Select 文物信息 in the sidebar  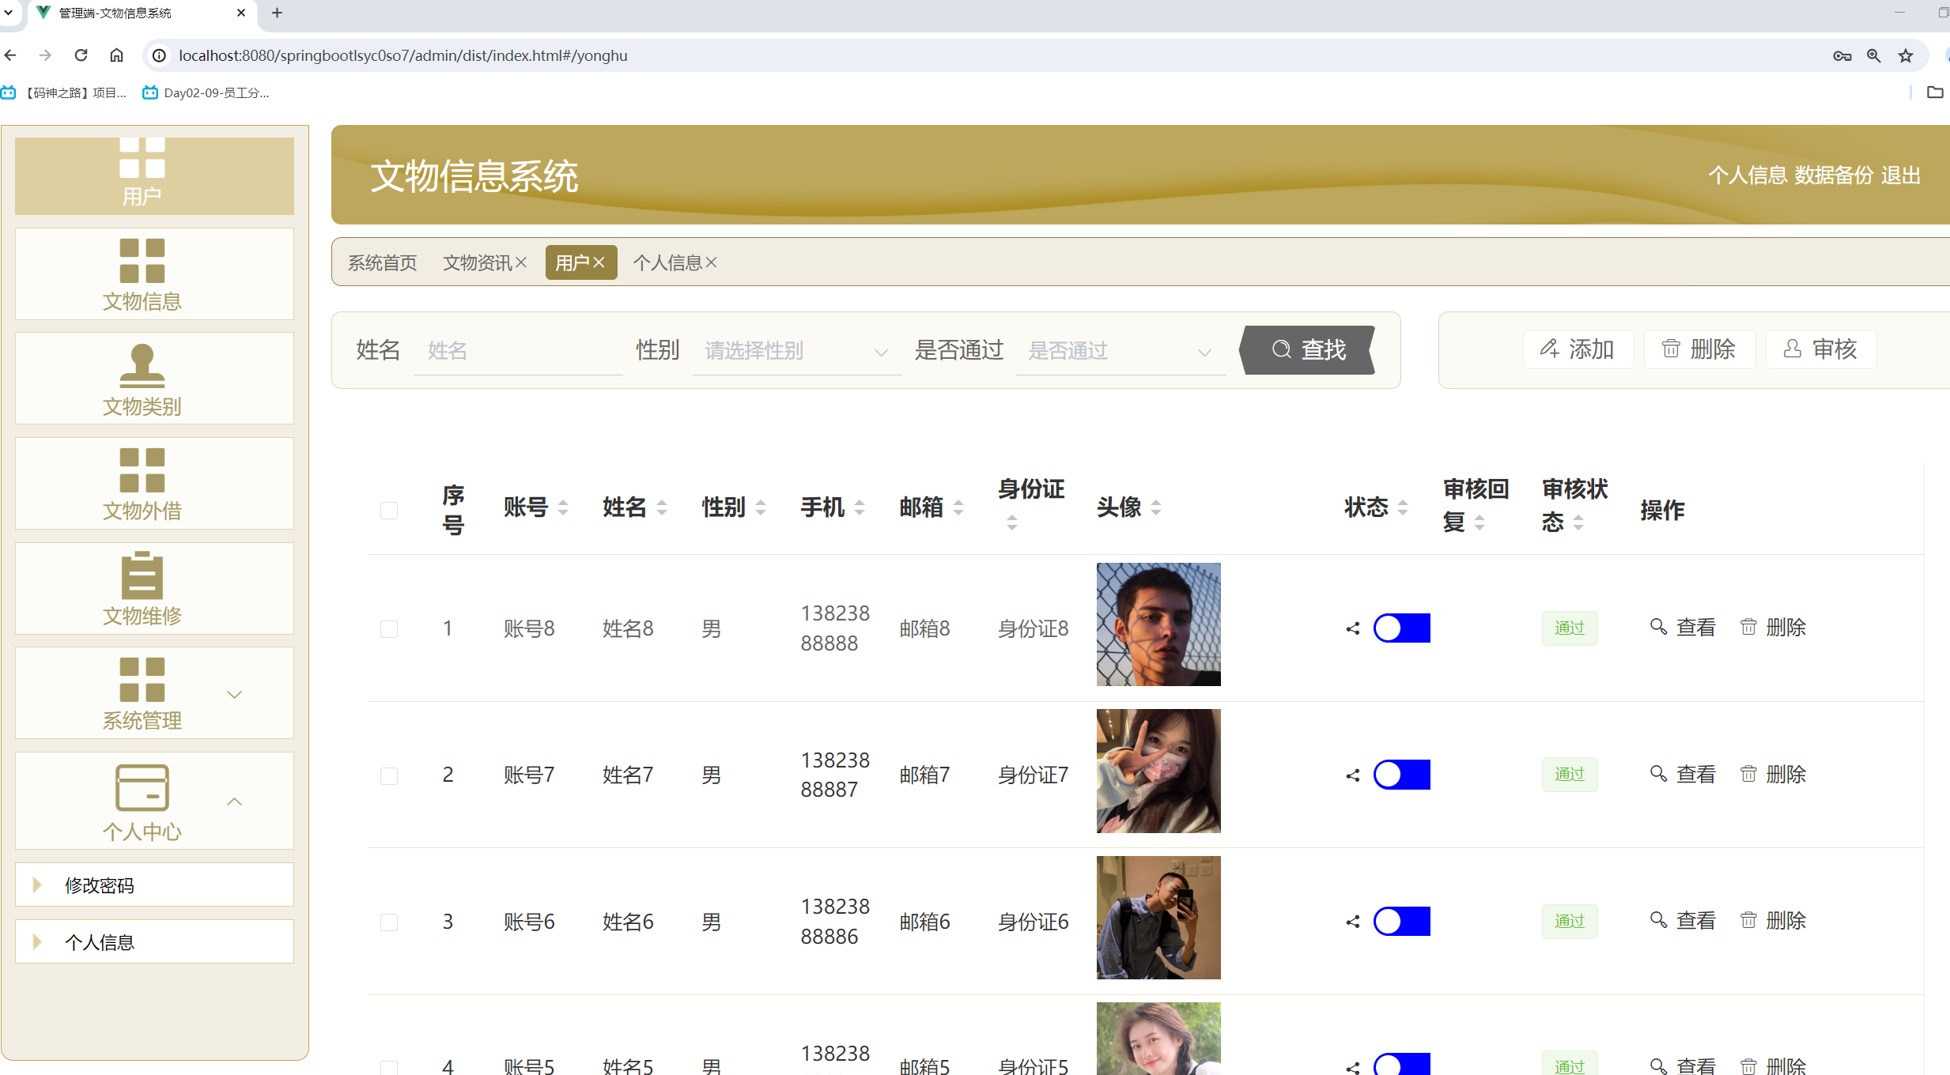pyautogui.click(x=153, y=275)
